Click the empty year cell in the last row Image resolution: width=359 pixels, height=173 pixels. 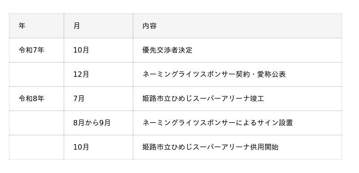click(36, 147)
